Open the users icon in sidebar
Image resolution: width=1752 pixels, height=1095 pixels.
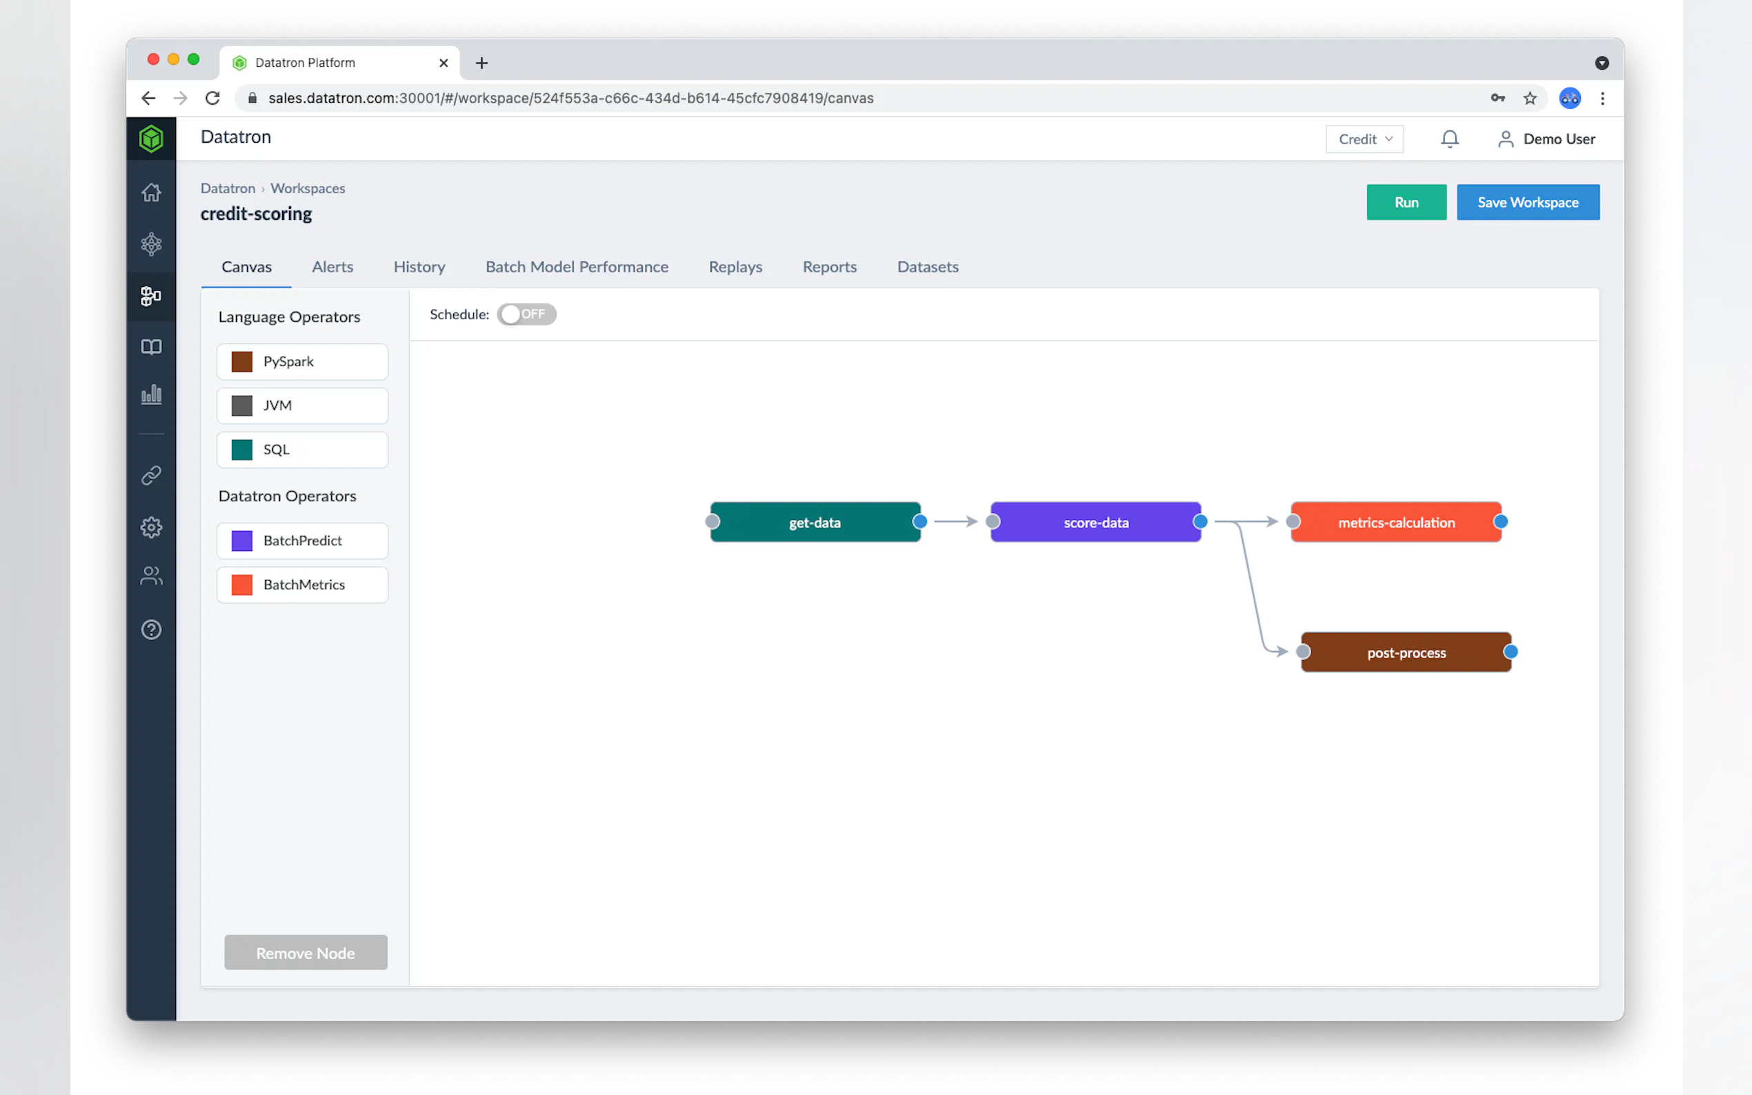coord(150,576)
